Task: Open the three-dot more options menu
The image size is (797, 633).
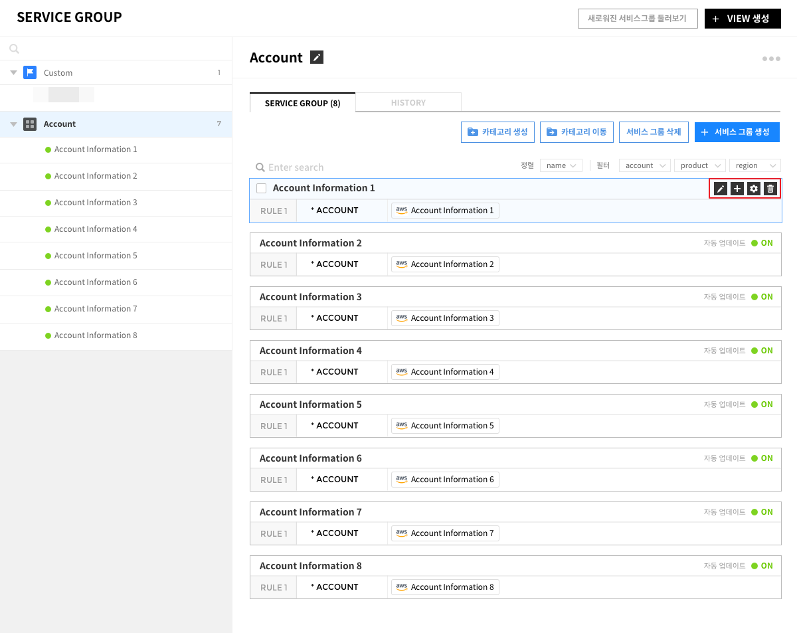Action: pos(771,59)
